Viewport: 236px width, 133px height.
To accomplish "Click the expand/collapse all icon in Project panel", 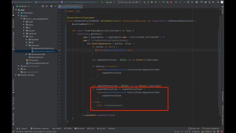I will coord(47,6).
